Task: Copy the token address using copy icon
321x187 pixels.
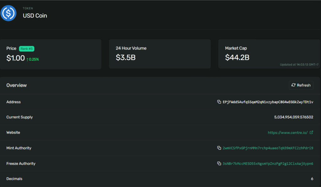Action: click(219, 102)
